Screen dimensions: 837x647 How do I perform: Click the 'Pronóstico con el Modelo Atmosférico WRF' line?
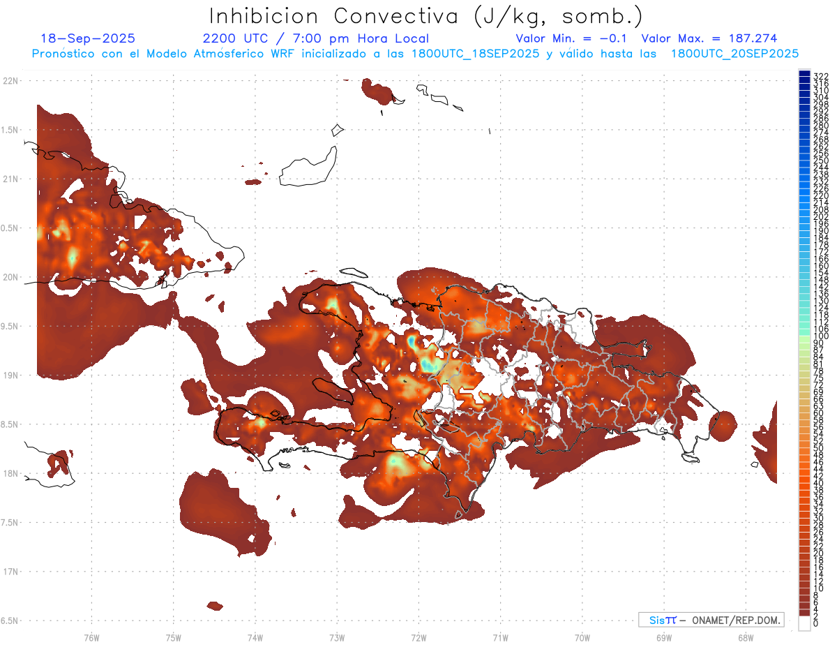415,53
